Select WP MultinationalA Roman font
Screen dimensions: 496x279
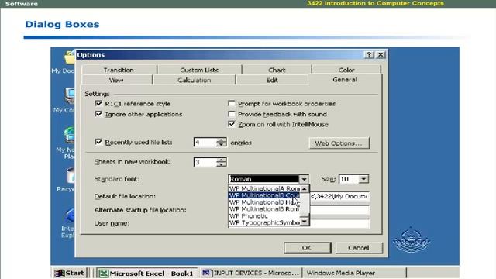pyautogui.click(x=264, y=188)
